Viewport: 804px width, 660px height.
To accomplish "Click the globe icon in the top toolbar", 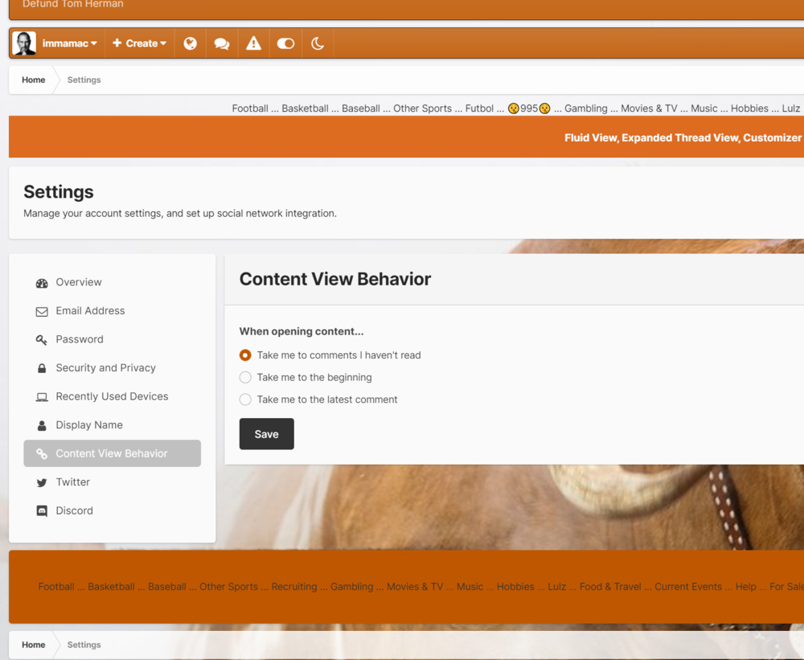I will 190,43.
